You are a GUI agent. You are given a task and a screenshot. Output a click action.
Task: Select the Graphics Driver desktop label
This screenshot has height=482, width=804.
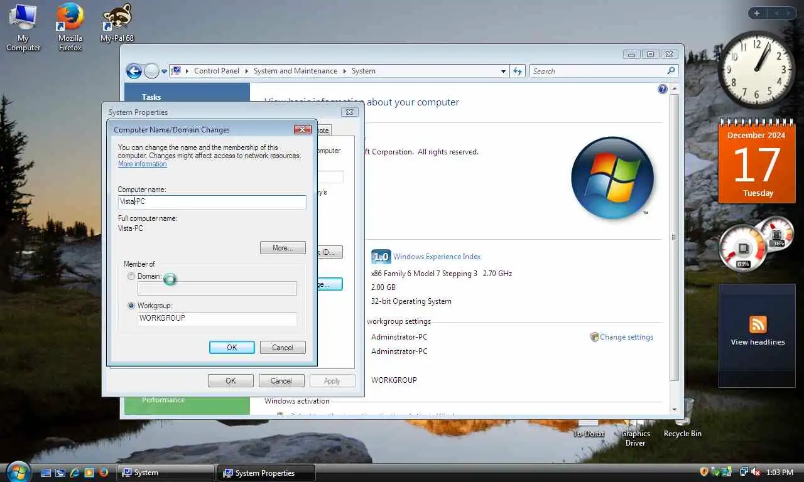(x=635, y=438)
